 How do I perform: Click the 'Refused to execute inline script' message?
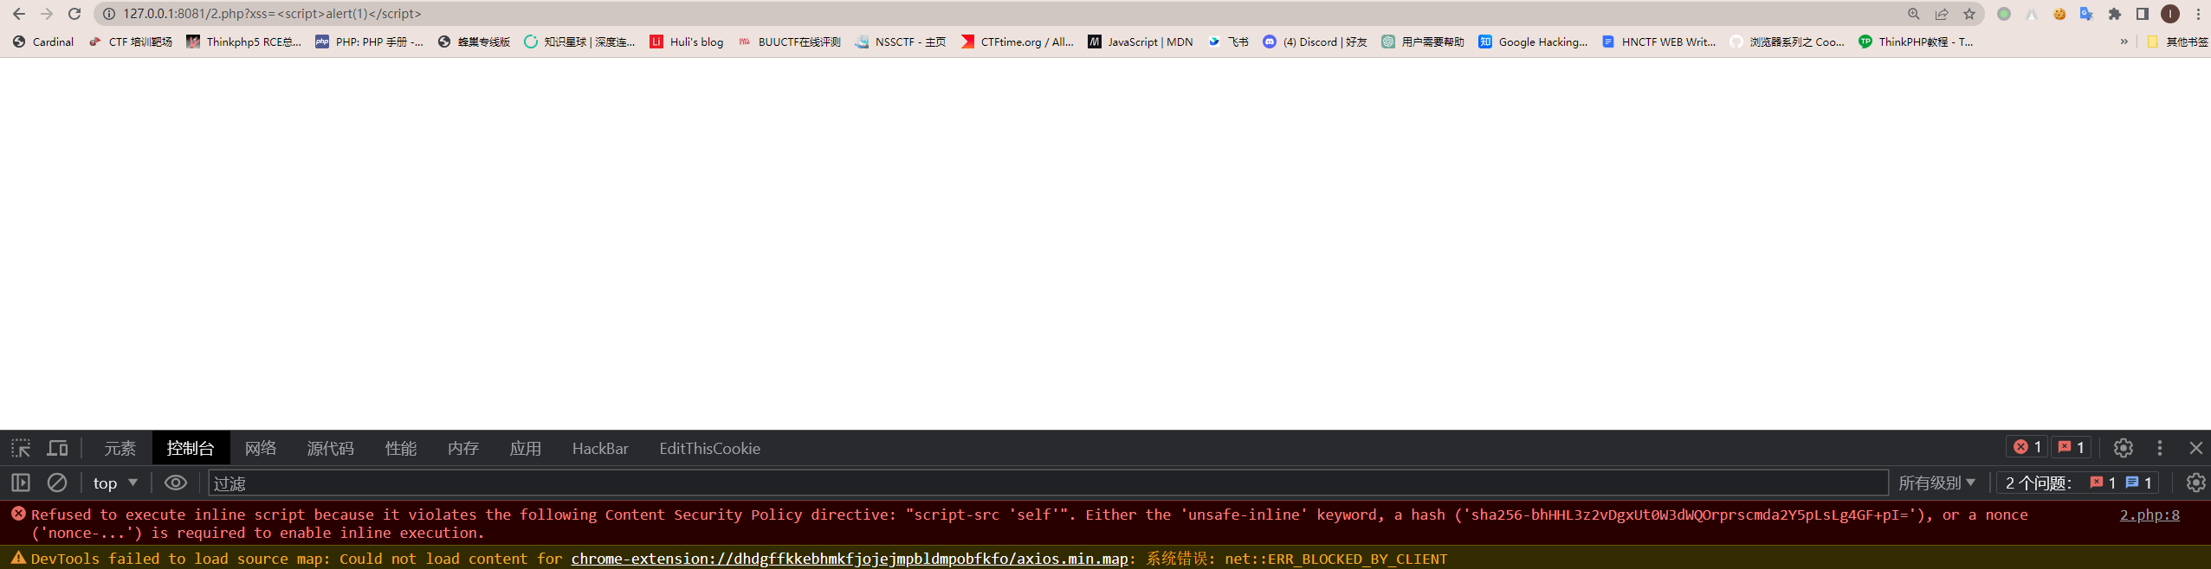1030,524
